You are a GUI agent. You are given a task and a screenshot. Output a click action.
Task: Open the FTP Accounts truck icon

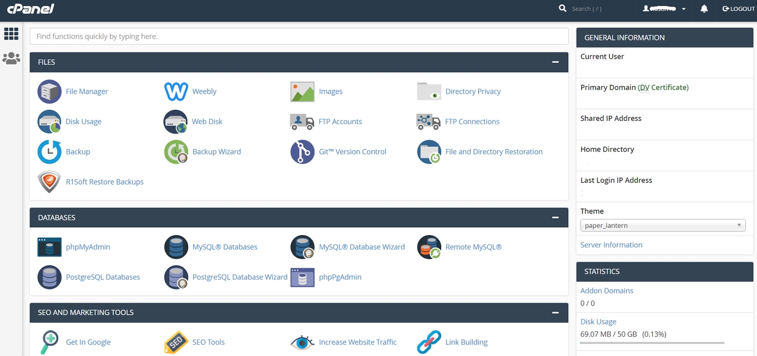[302, 121]
